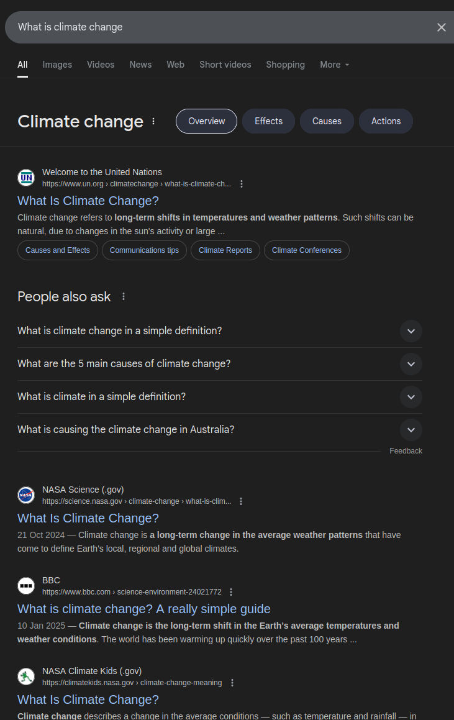Click the BBC logo icon on the BBC result

[x=26, y=585]
